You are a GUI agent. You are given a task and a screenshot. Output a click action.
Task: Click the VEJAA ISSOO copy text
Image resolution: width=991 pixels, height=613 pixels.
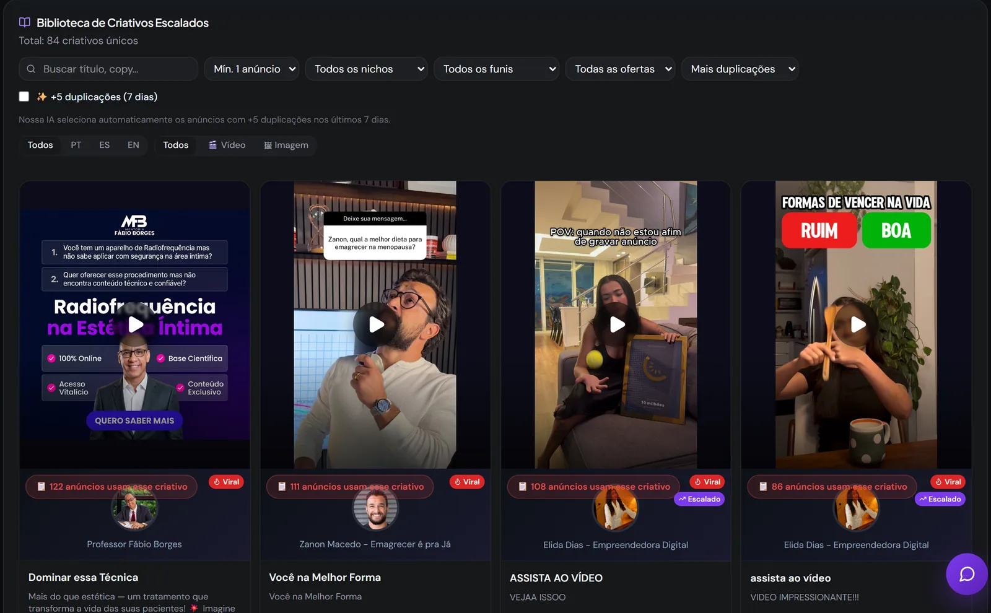pos(538,597)
